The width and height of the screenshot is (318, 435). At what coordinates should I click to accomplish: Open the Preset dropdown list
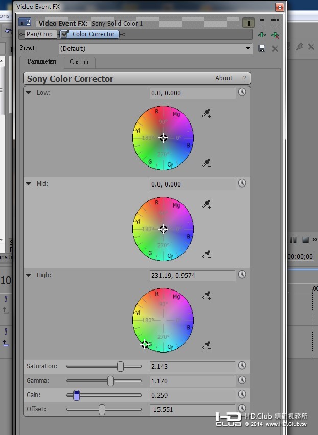click(x=248, y=48)
